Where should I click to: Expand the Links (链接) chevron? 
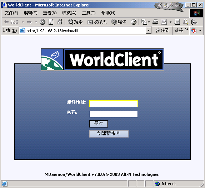(x=187, y=29)
